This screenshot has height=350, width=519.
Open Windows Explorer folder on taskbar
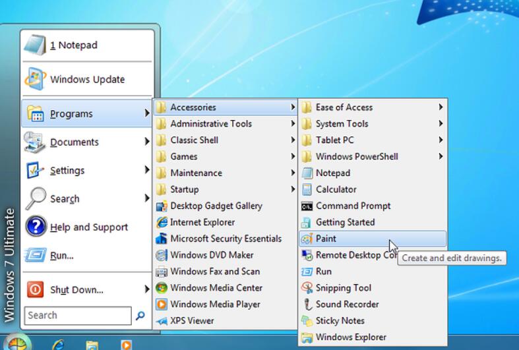coord(92,345)
